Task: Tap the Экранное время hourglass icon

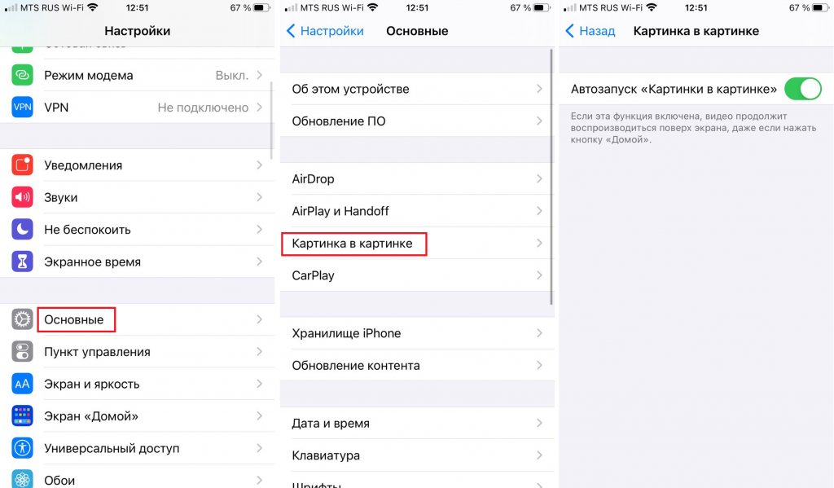Action: [22, 262]
